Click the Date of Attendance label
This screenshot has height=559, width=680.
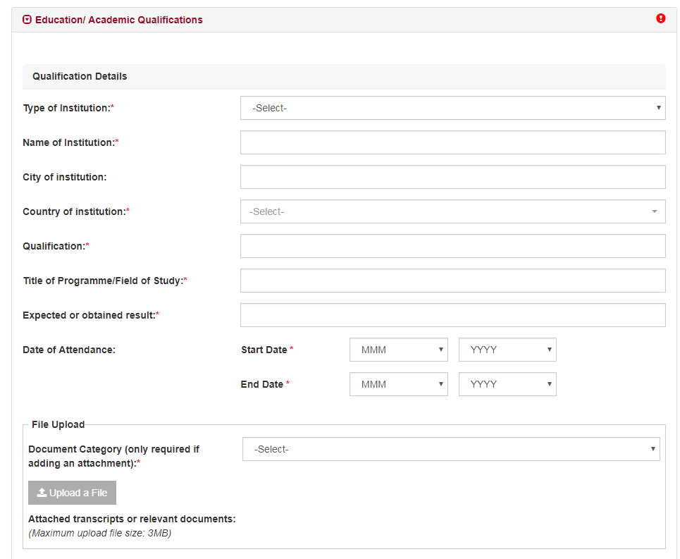[69, 350]
